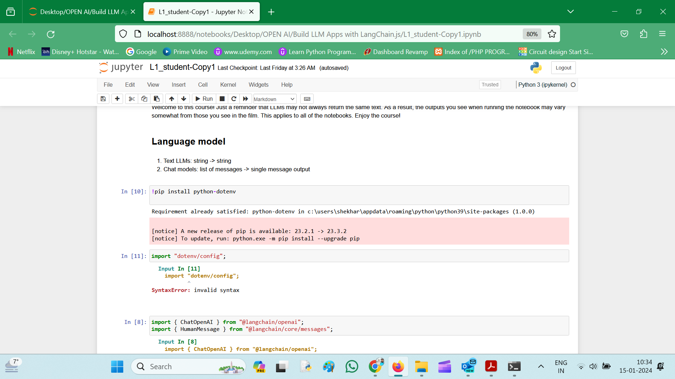Open WhatsApp from the taskbar

click(x=352, y=366)
